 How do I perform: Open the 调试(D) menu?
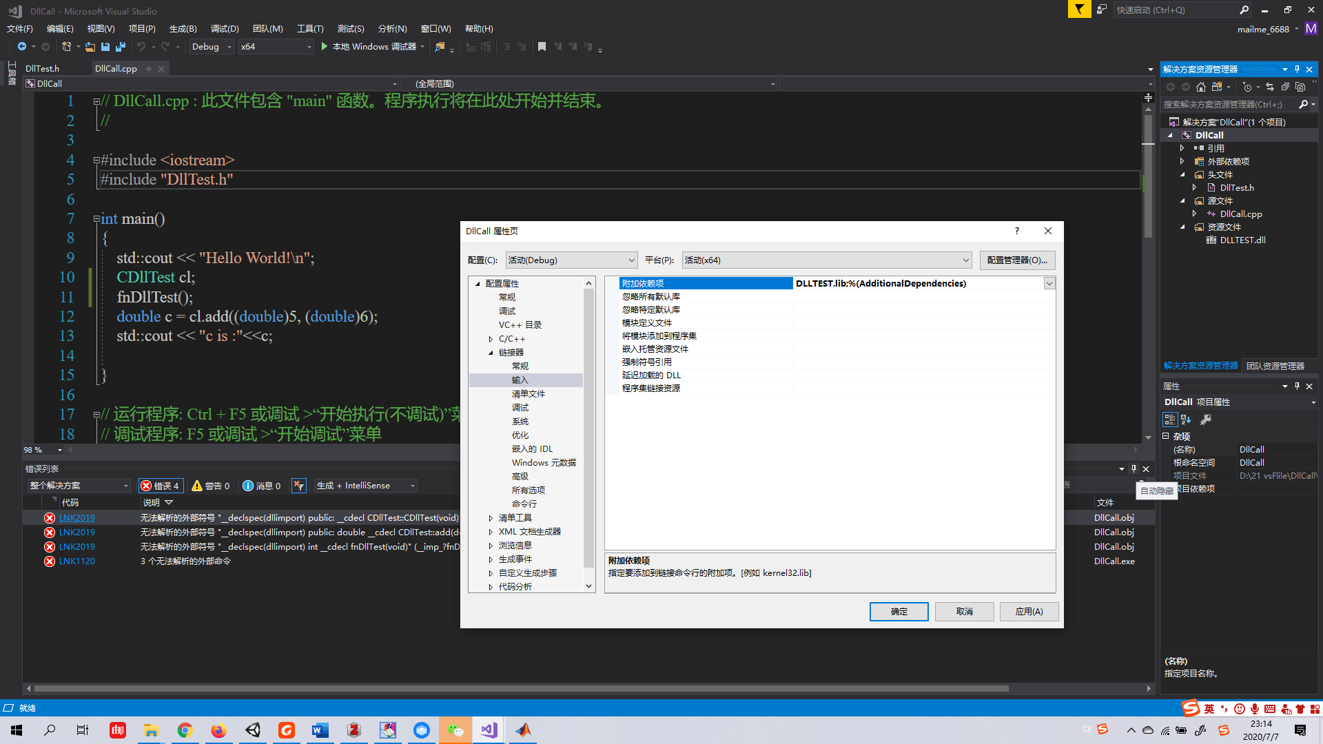(224, 29)
